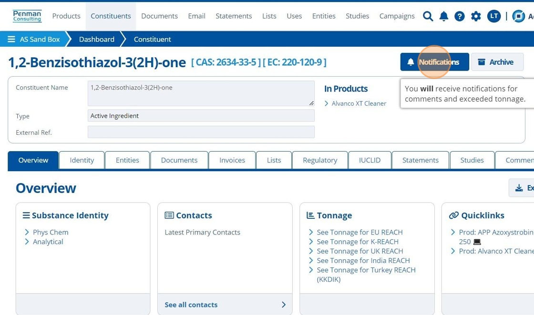Open Prod: Alvanco XT Cleaner quicklink
Viewport: 534px width, 315px height.
[496, 251]
